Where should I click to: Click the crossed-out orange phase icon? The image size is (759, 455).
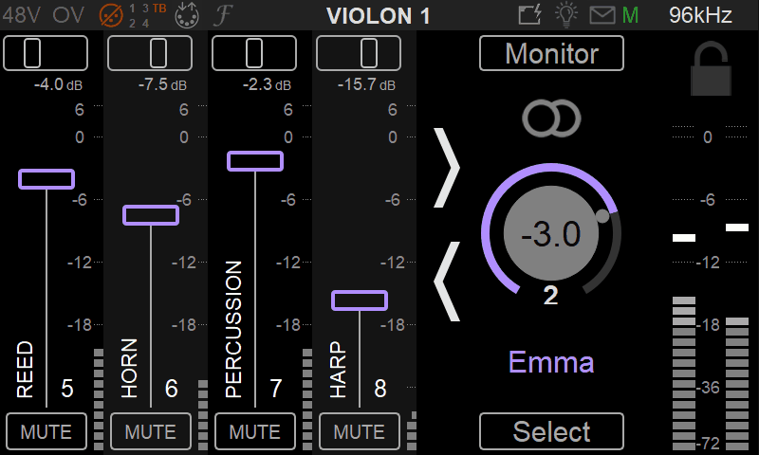tap(112, 15)
